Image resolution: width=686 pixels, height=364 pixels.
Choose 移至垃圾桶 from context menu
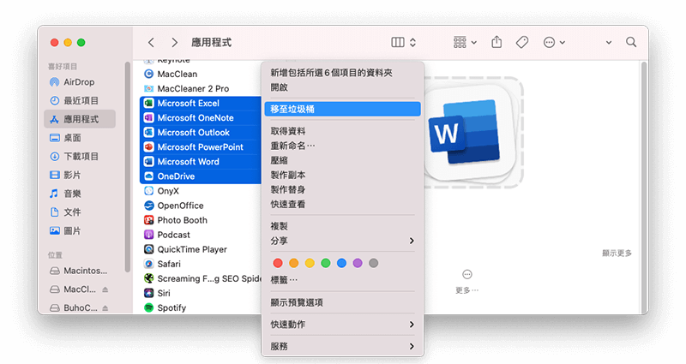[x=342, y=110]
